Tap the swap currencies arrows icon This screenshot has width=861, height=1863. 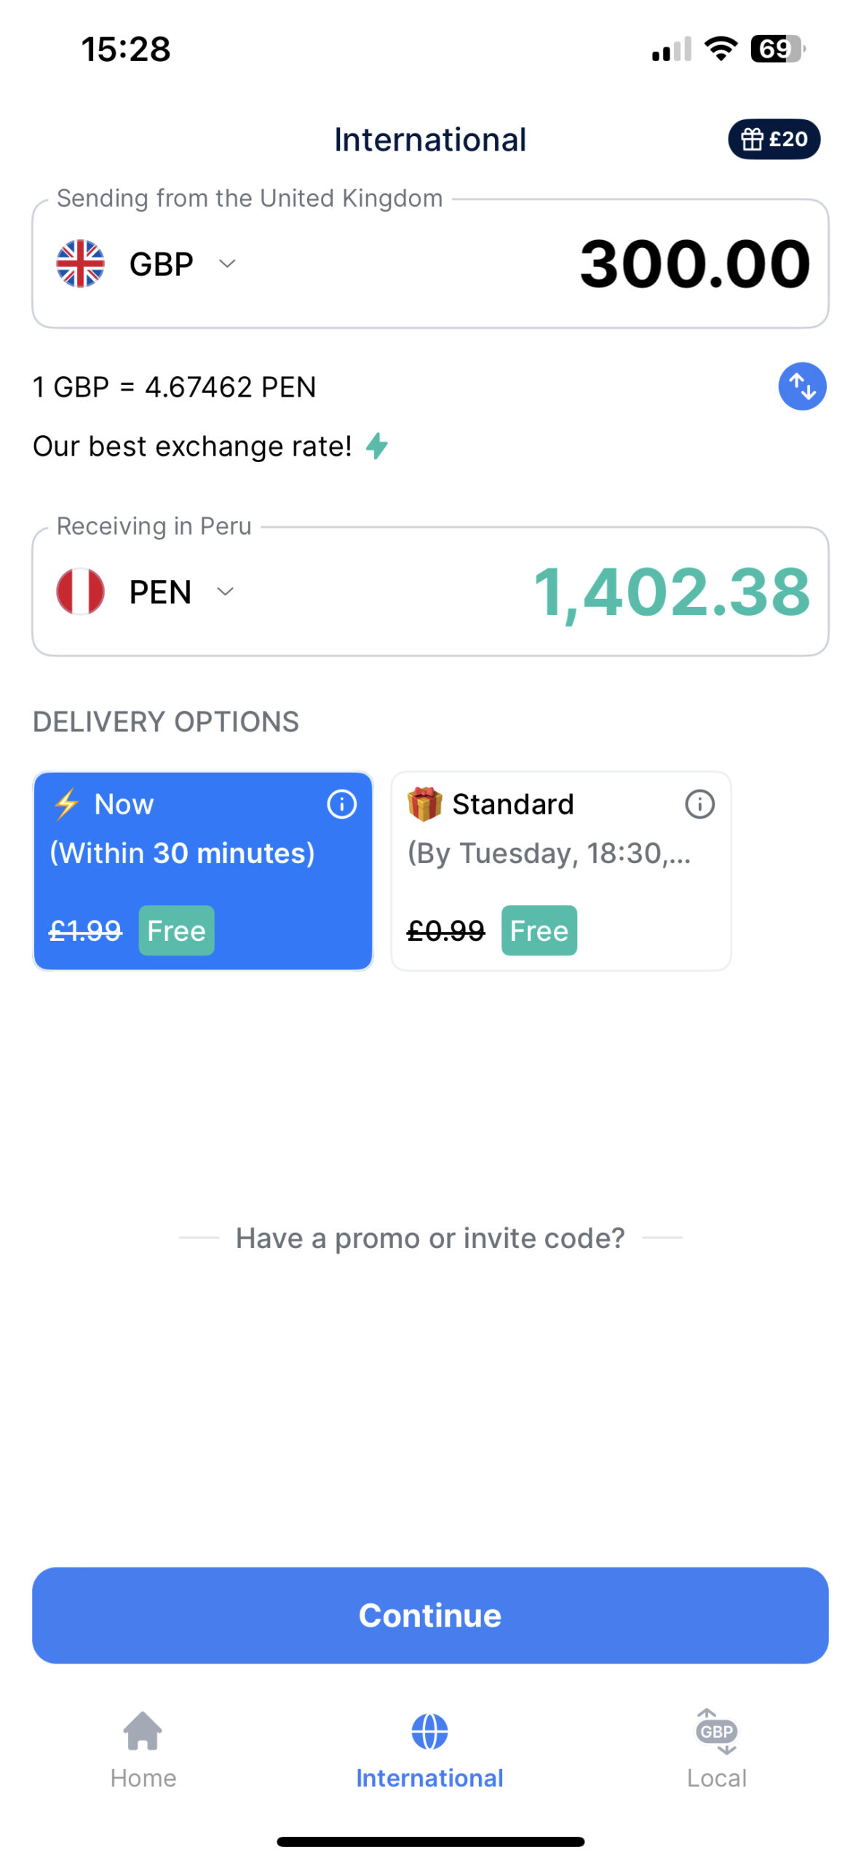coord(801,386)
